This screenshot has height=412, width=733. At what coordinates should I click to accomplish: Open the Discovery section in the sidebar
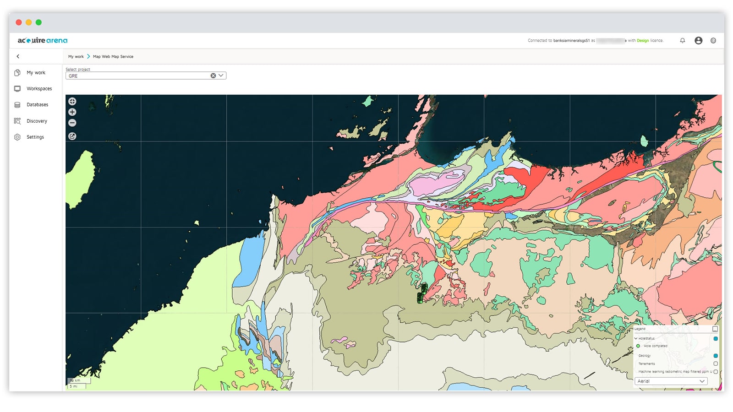[x=37, y=121]
